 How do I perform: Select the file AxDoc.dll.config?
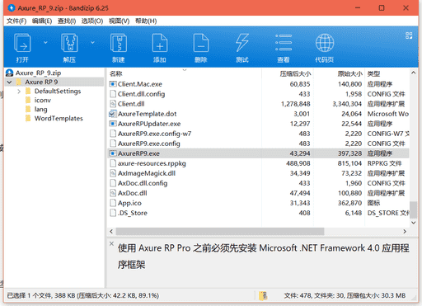click(143, 183)
